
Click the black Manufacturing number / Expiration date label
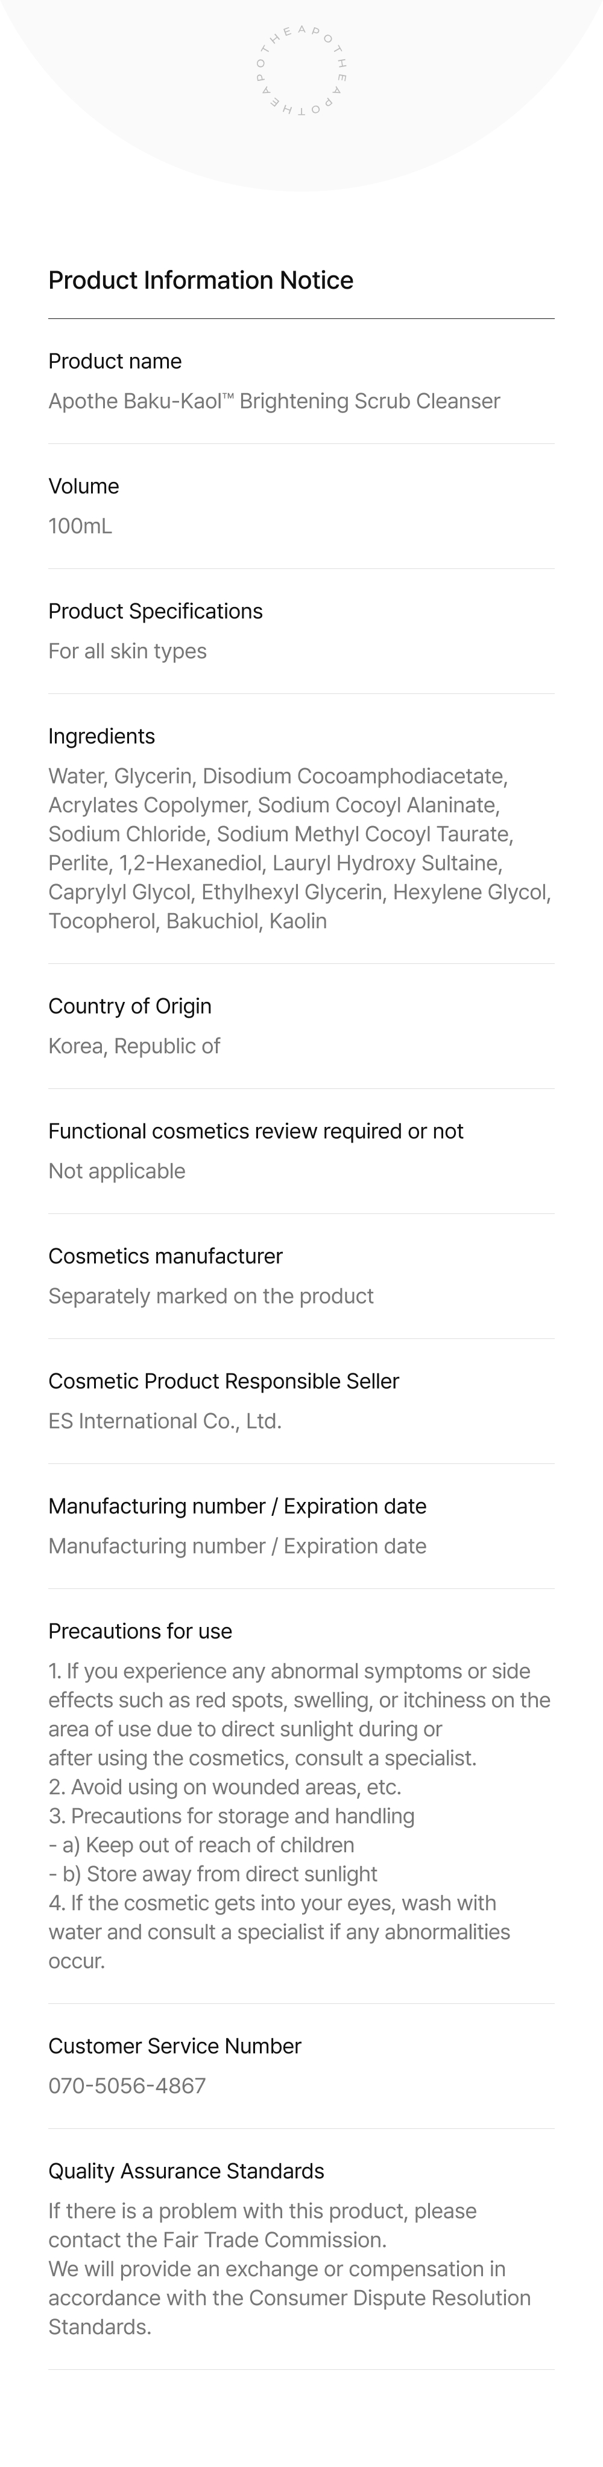coord(237,1506)
